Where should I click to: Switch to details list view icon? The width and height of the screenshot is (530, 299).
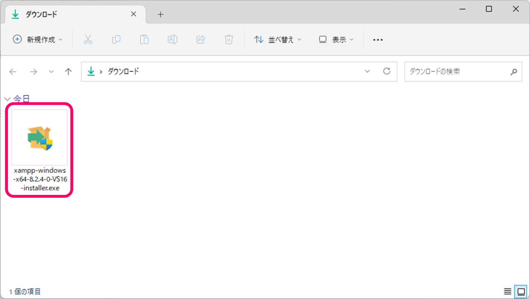508,292
